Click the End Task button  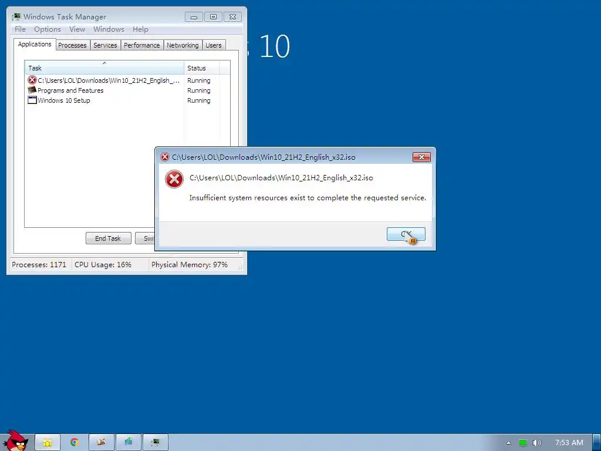(x=108, y=238)
